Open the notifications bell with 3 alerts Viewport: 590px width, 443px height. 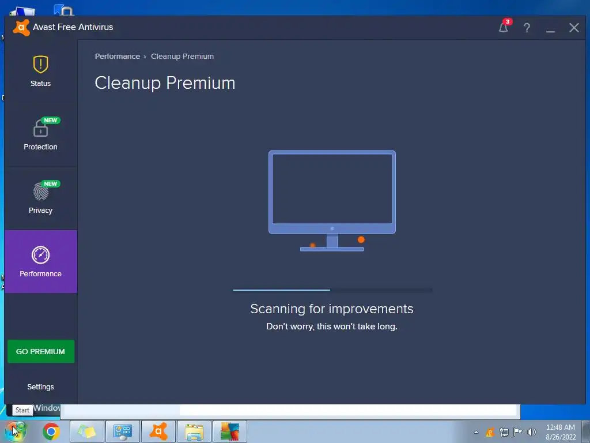(504, 27)
